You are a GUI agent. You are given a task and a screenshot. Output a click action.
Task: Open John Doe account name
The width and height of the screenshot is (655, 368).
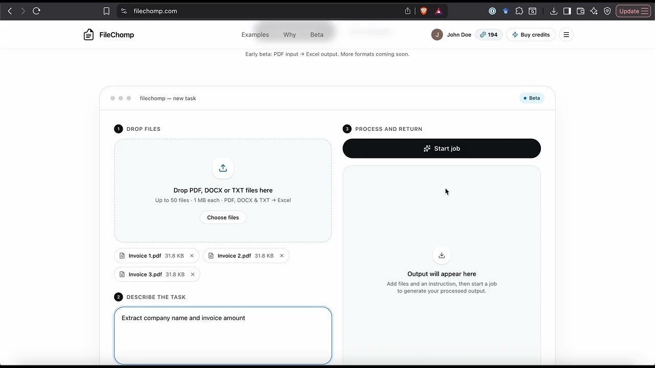coord(459,35)
